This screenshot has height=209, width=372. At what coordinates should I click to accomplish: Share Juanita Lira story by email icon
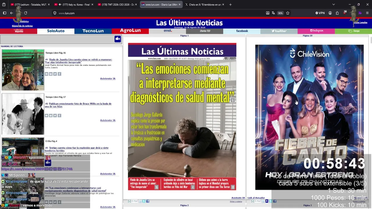[46, 74]
